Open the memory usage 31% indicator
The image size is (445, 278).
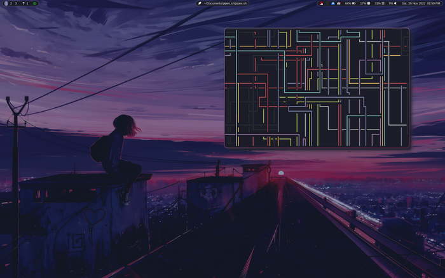380,3
